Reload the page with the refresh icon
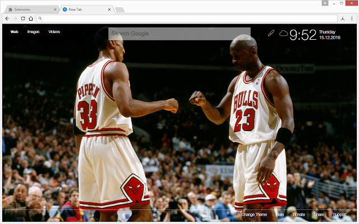Image resolution: width=359 pixels, height=224 pixels. [23, 18]
